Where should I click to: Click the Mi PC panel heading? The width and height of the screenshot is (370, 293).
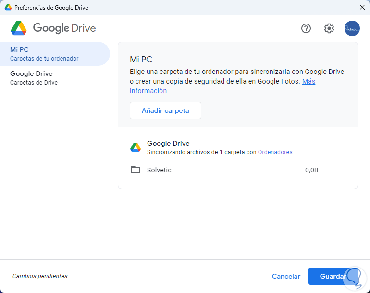[x=141, y=60]
